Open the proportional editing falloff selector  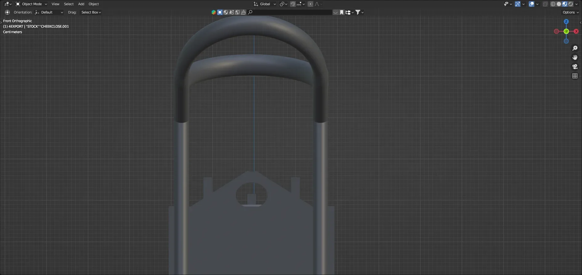point(318,4)
